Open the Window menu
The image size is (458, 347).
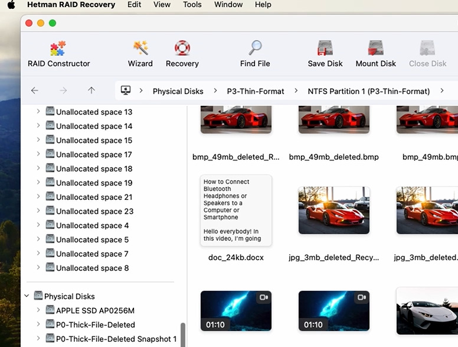click(228, 5)
